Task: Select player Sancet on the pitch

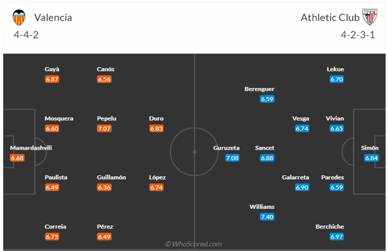Action: pyautogui.click(x=265, y=148)
